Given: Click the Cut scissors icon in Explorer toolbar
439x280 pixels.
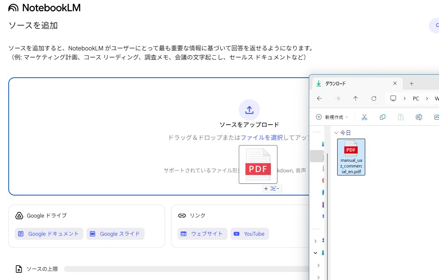Looking at the screenshot, I should 364,117.
